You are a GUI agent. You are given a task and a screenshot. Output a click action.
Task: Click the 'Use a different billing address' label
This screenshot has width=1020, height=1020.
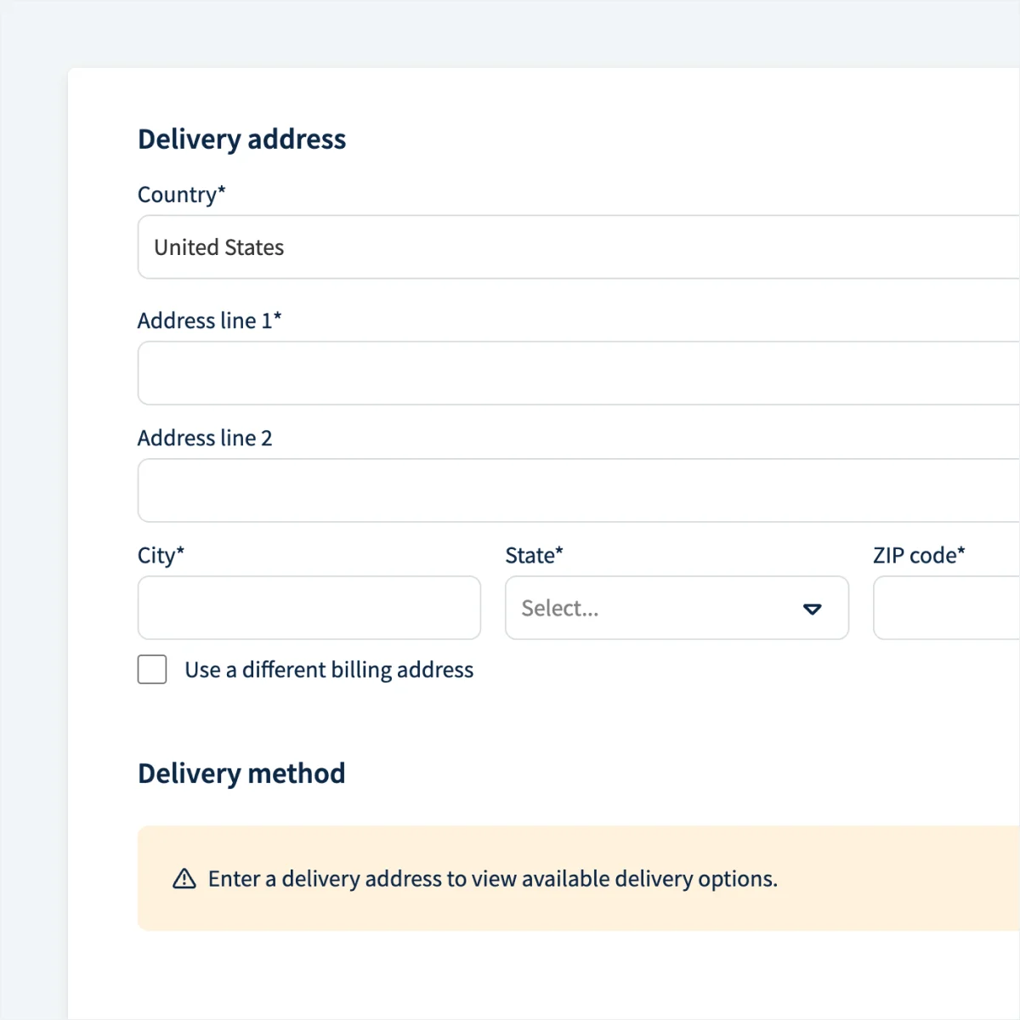coord(329,670)
